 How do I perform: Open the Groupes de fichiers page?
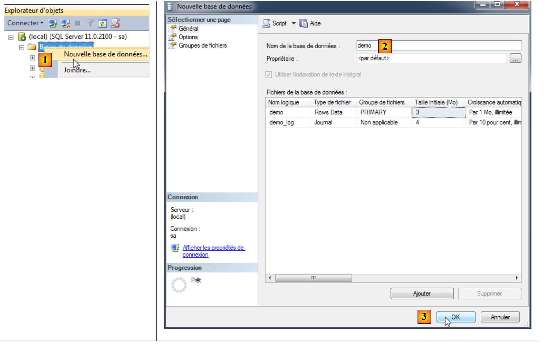pyautogui.click(x=202, y=46)
